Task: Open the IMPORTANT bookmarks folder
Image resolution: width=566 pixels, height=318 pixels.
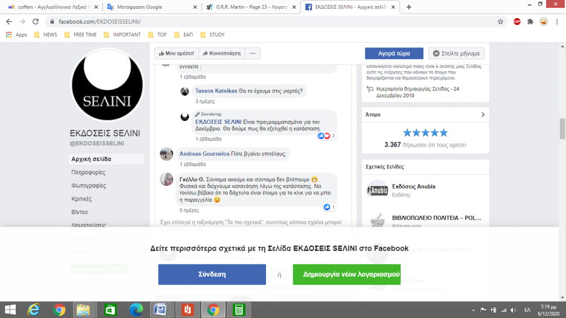Action: point(122,34)
